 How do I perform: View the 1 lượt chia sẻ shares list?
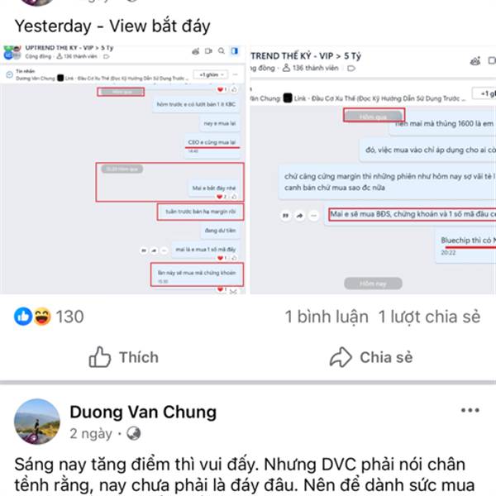click(x=429, y=317)
